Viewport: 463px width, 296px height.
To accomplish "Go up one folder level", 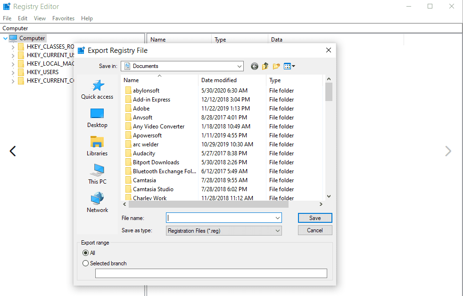I will (x=265, y=66).
